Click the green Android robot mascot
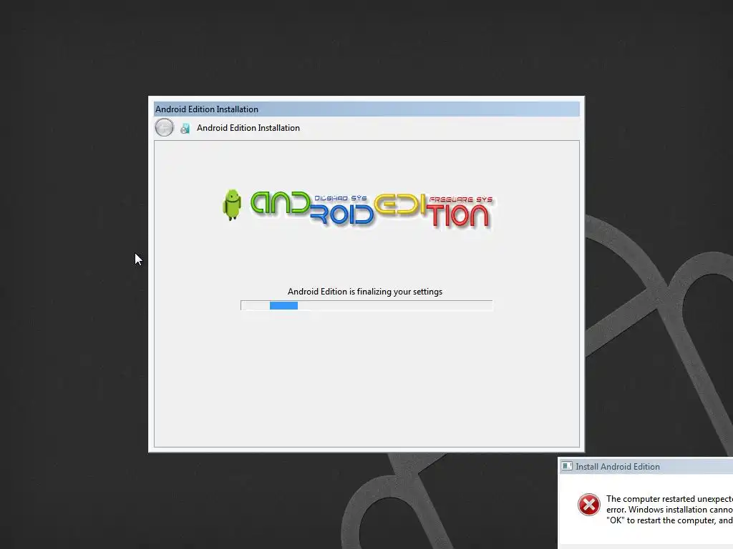The image size is (733, 549). 232,204
